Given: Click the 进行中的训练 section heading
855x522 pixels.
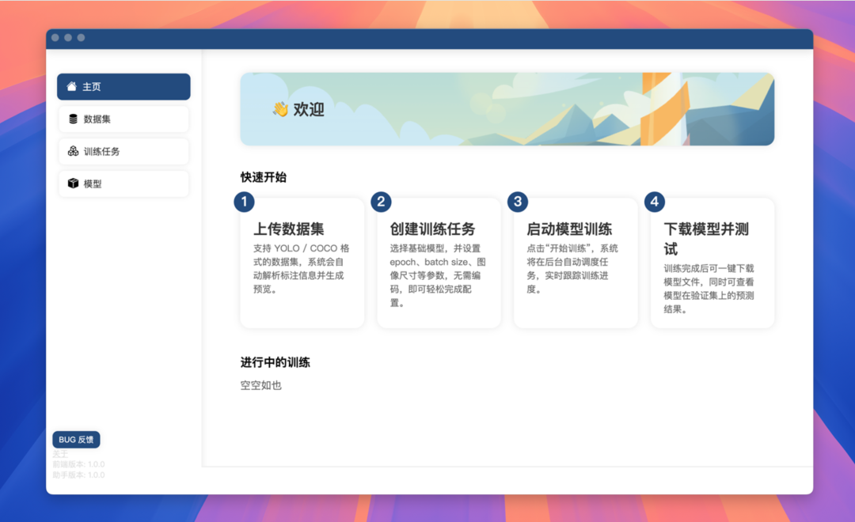Looking at the screenshot, I should point(275,362).
